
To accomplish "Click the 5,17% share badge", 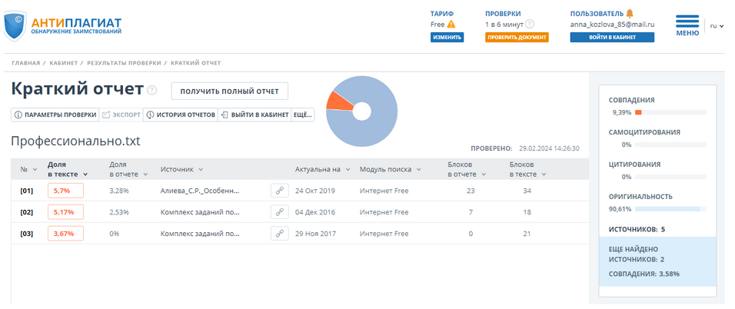I will 65,212.
